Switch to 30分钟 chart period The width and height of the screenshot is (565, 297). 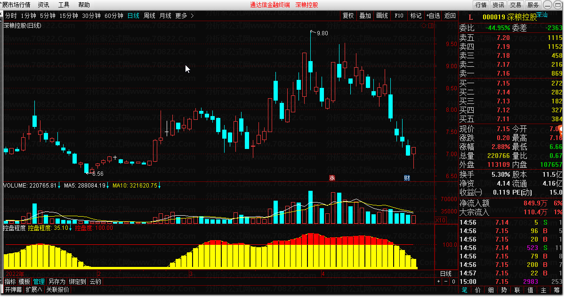[91, 16]
